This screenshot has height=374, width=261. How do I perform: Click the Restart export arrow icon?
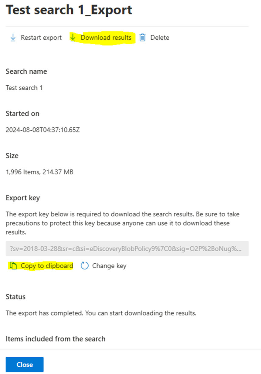click(x=13, y=38)
